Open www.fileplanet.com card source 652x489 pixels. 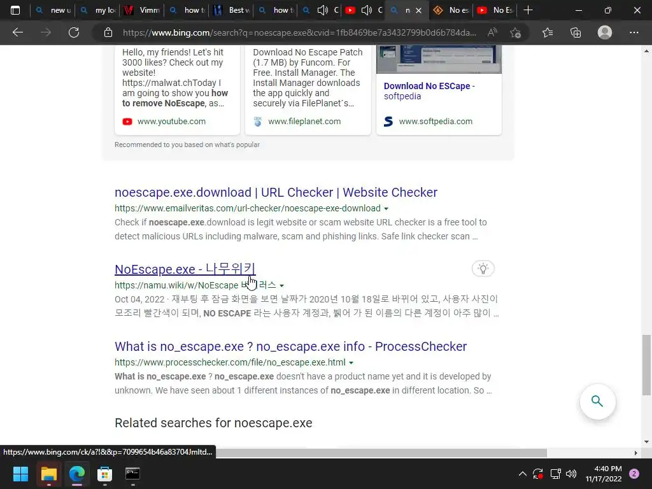[304, 122]
